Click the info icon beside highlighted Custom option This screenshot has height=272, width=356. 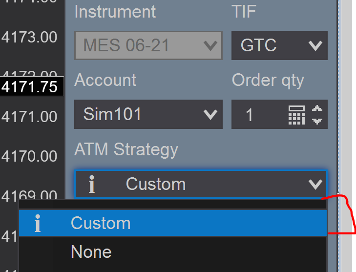pos(38,223)
